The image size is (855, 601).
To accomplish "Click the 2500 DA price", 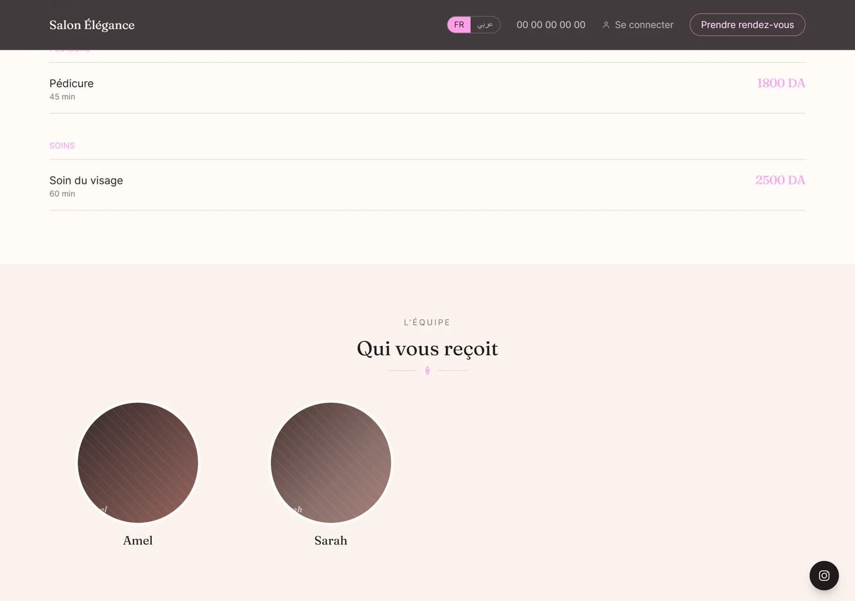I will [x=780, y=181].
